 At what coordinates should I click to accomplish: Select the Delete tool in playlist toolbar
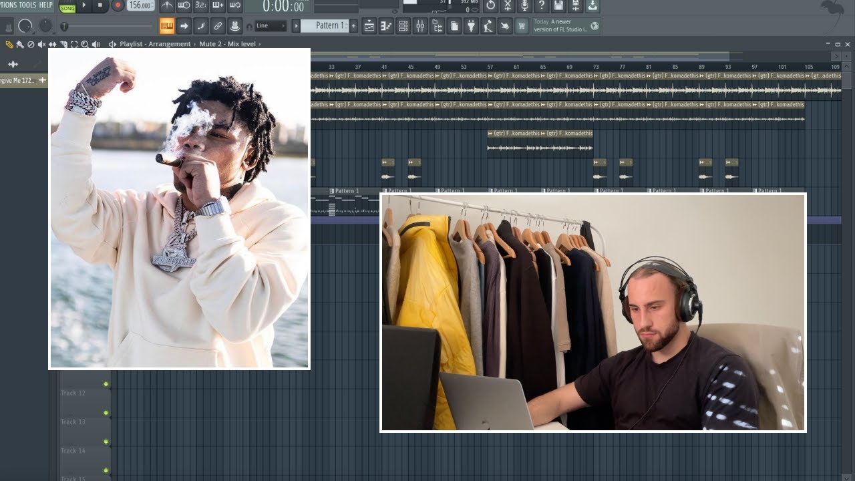tap(31, 44)
